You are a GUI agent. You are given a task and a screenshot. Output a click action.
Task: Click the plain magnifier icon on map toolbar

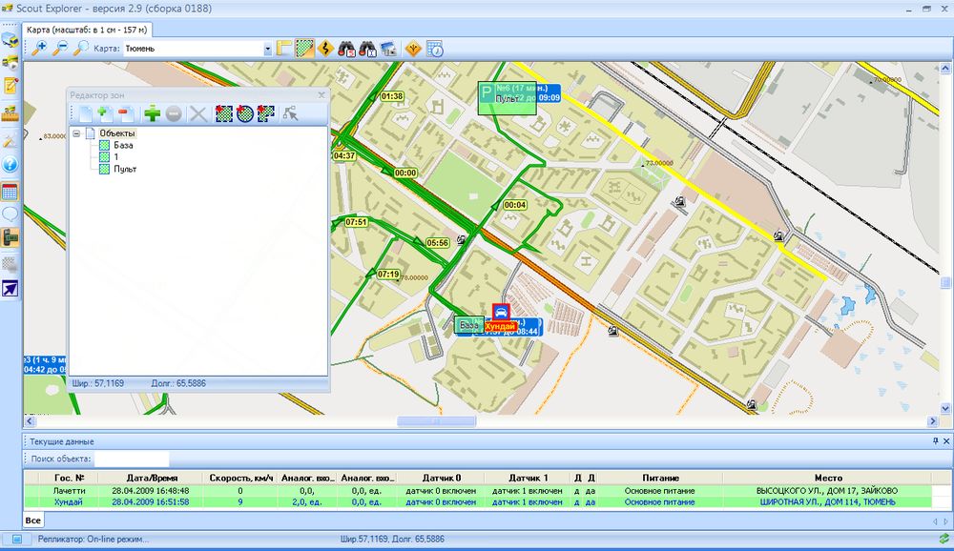[80, 48]
